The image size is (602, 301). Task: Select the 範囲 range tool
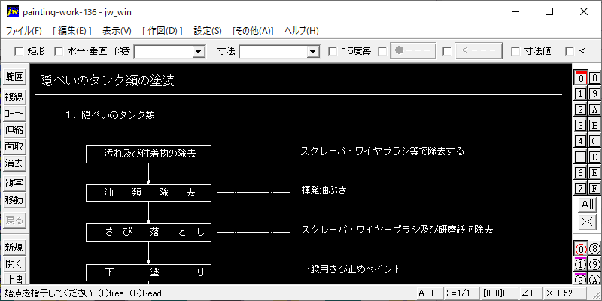14,77
